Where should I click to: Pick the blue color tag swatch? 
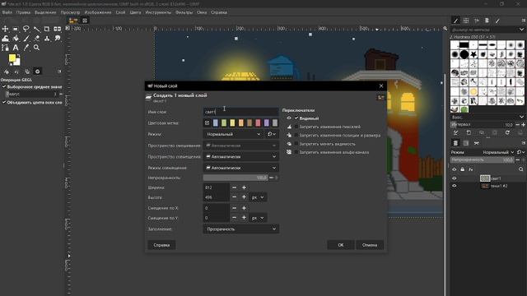(x=216, y=123)
